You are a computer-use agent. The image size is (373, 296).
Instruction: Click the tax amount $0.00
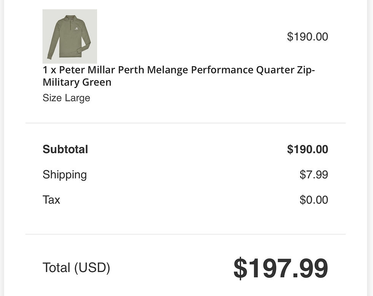pyautogui.click(x=314, y=200)
